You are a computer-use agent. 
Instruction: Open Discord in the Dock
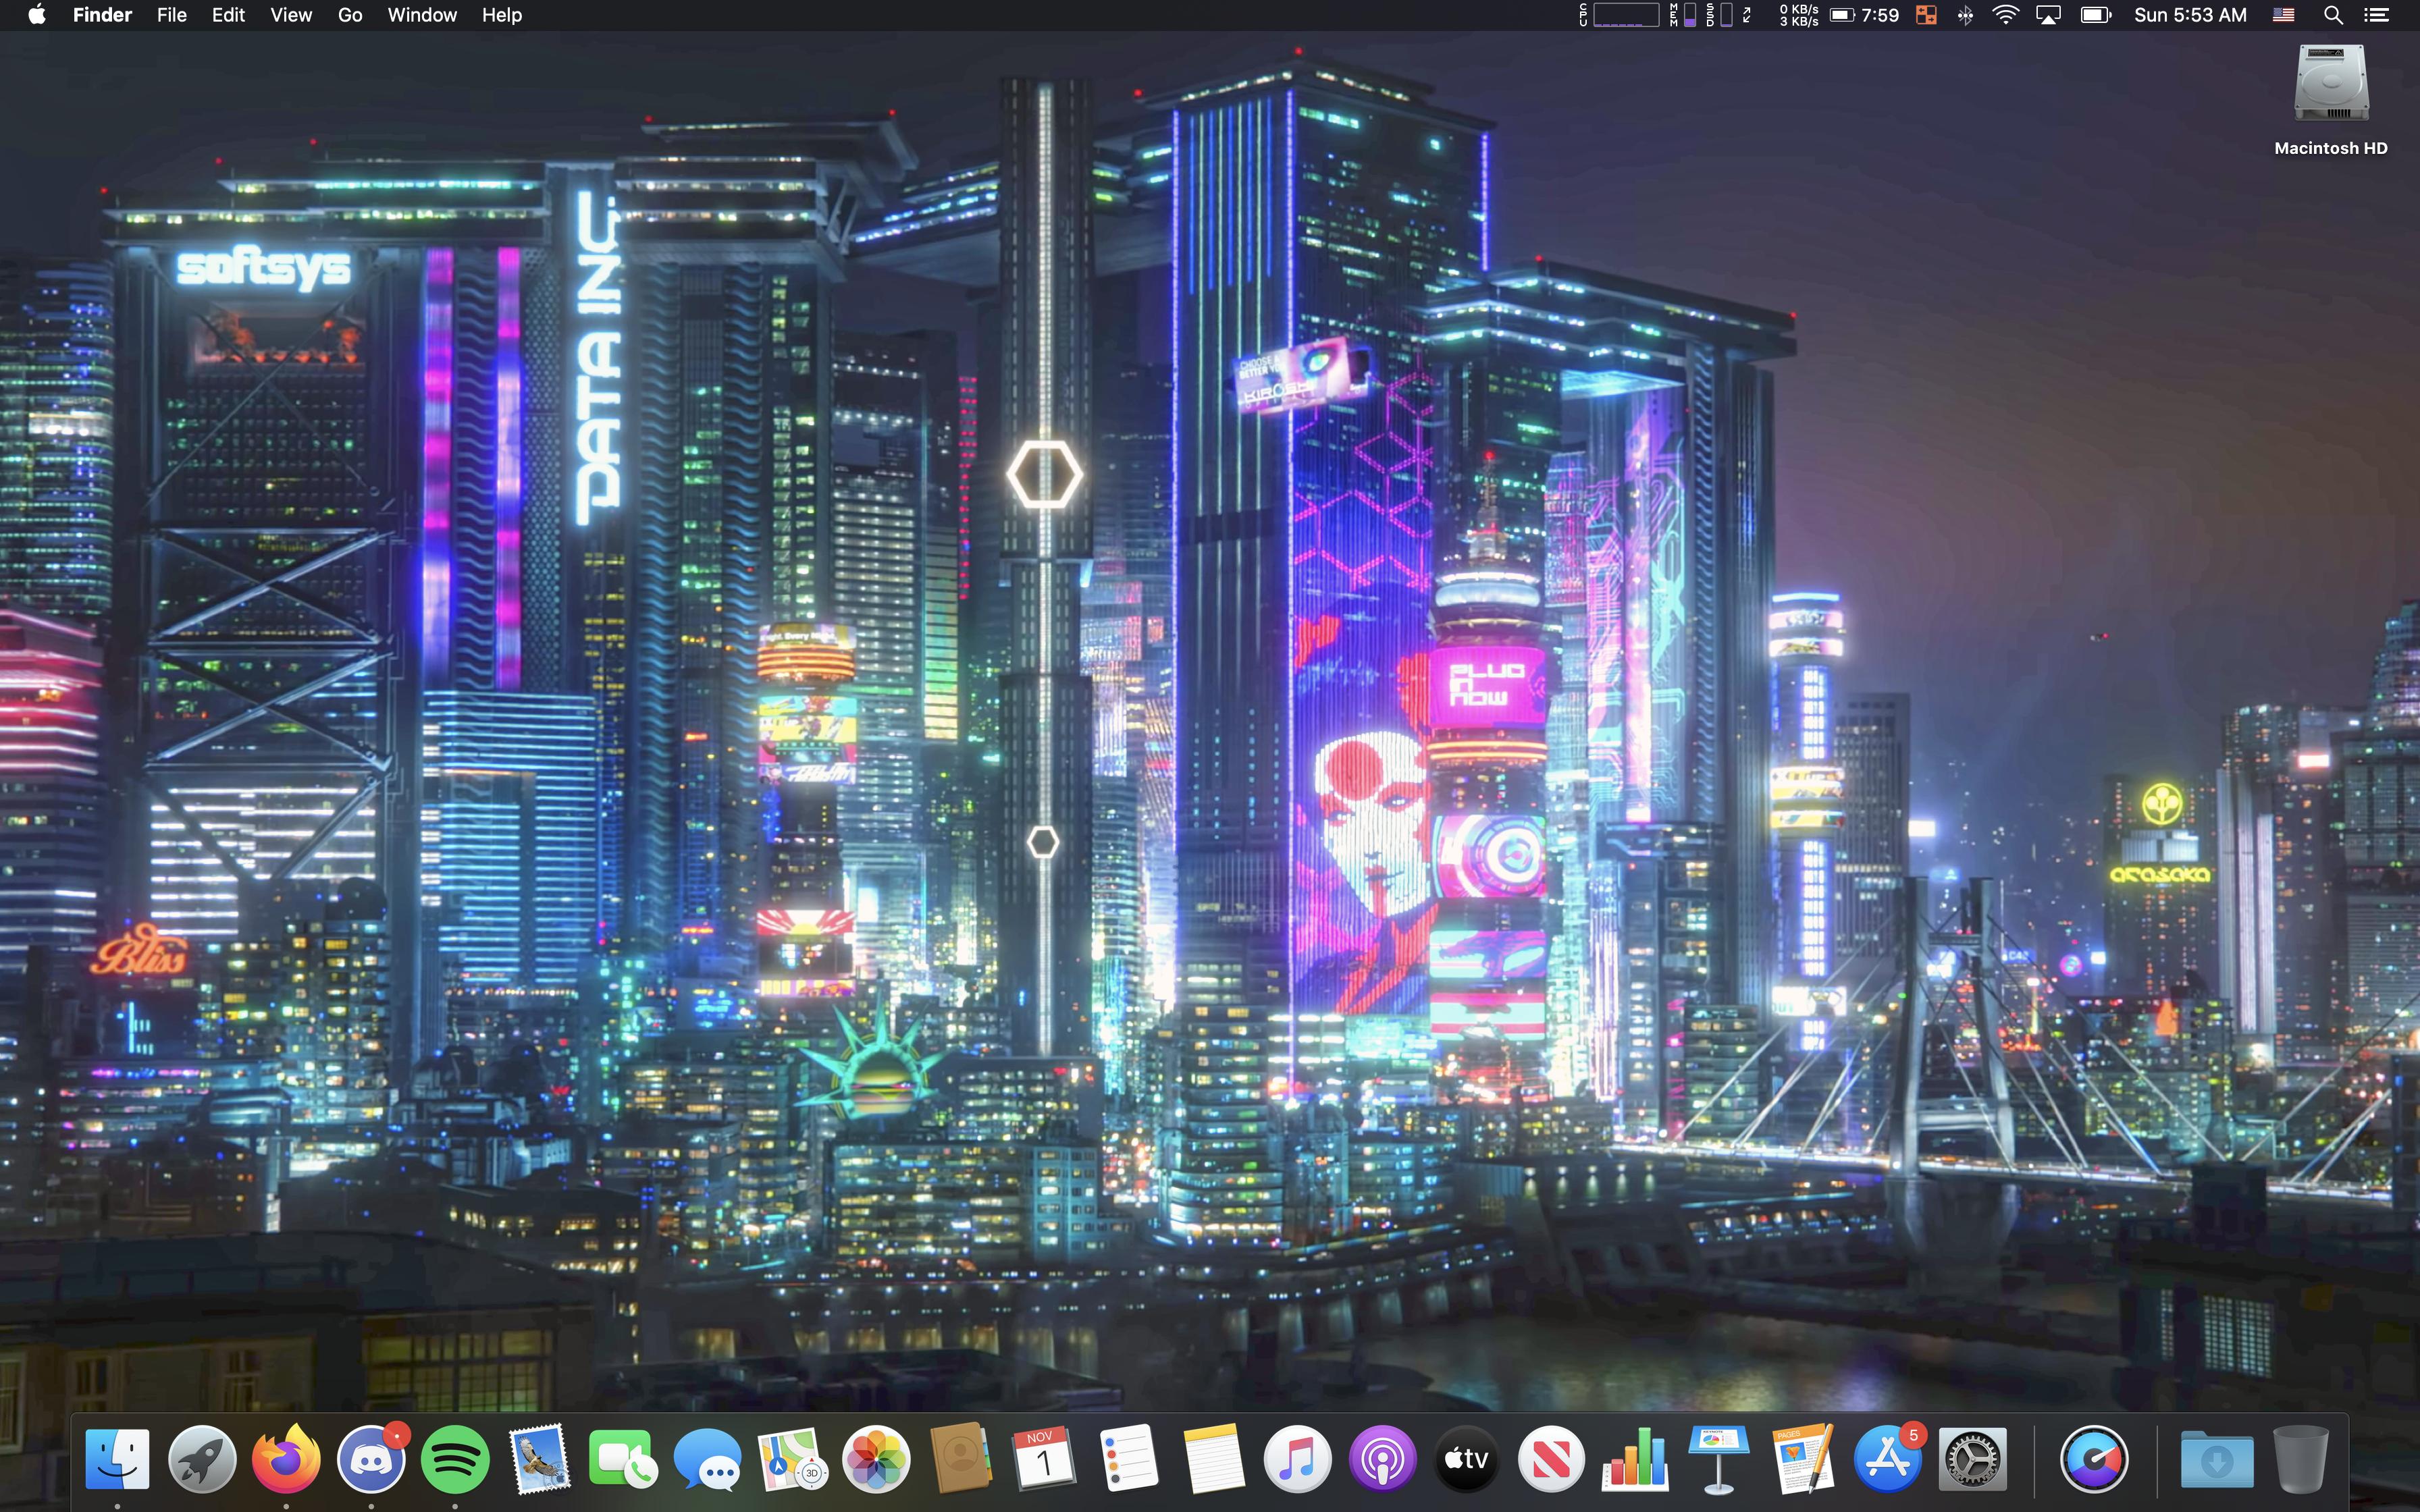click(371, 1459)
